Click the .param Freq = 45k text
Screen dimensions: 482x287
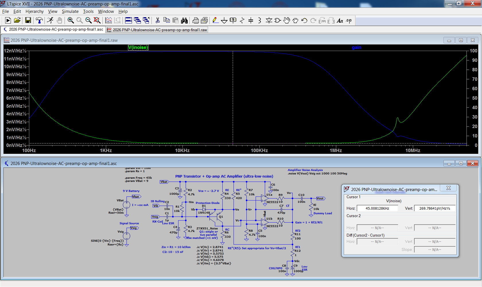coord(138,178)
